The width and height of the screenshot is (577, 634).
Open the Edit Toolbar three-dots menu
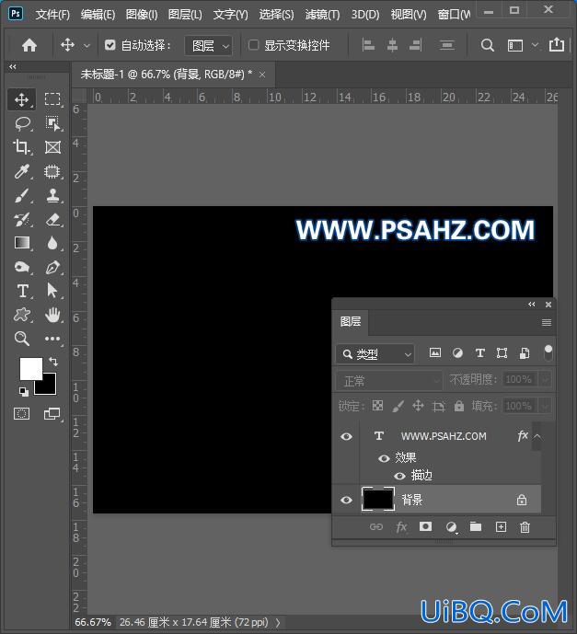click(x=52, y=339)
